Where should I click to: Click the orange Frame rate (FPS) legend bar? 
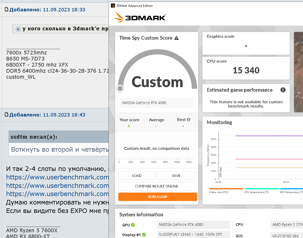(226, 189)
